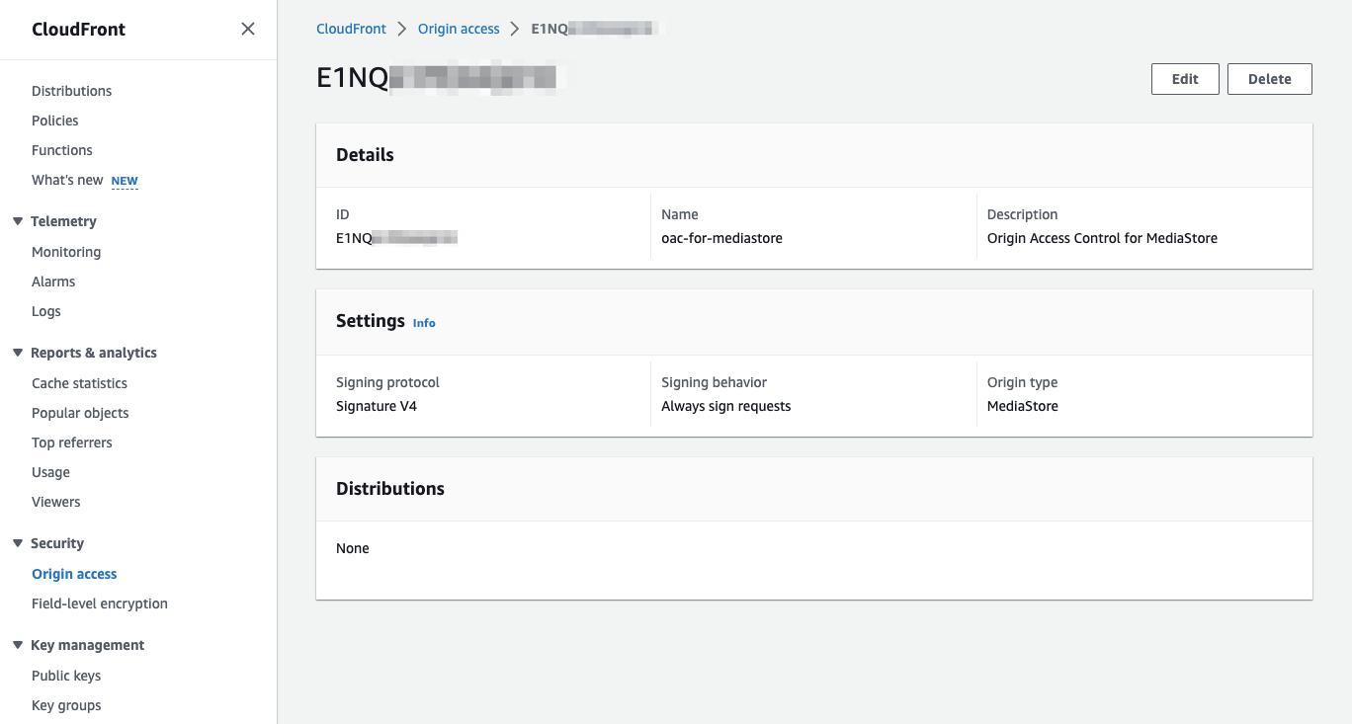Open Field-level encryption page

[x=100, y=603]
